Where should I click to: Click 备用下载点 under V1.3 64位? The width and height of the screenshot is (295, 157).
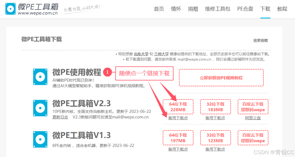coord(178,149)
